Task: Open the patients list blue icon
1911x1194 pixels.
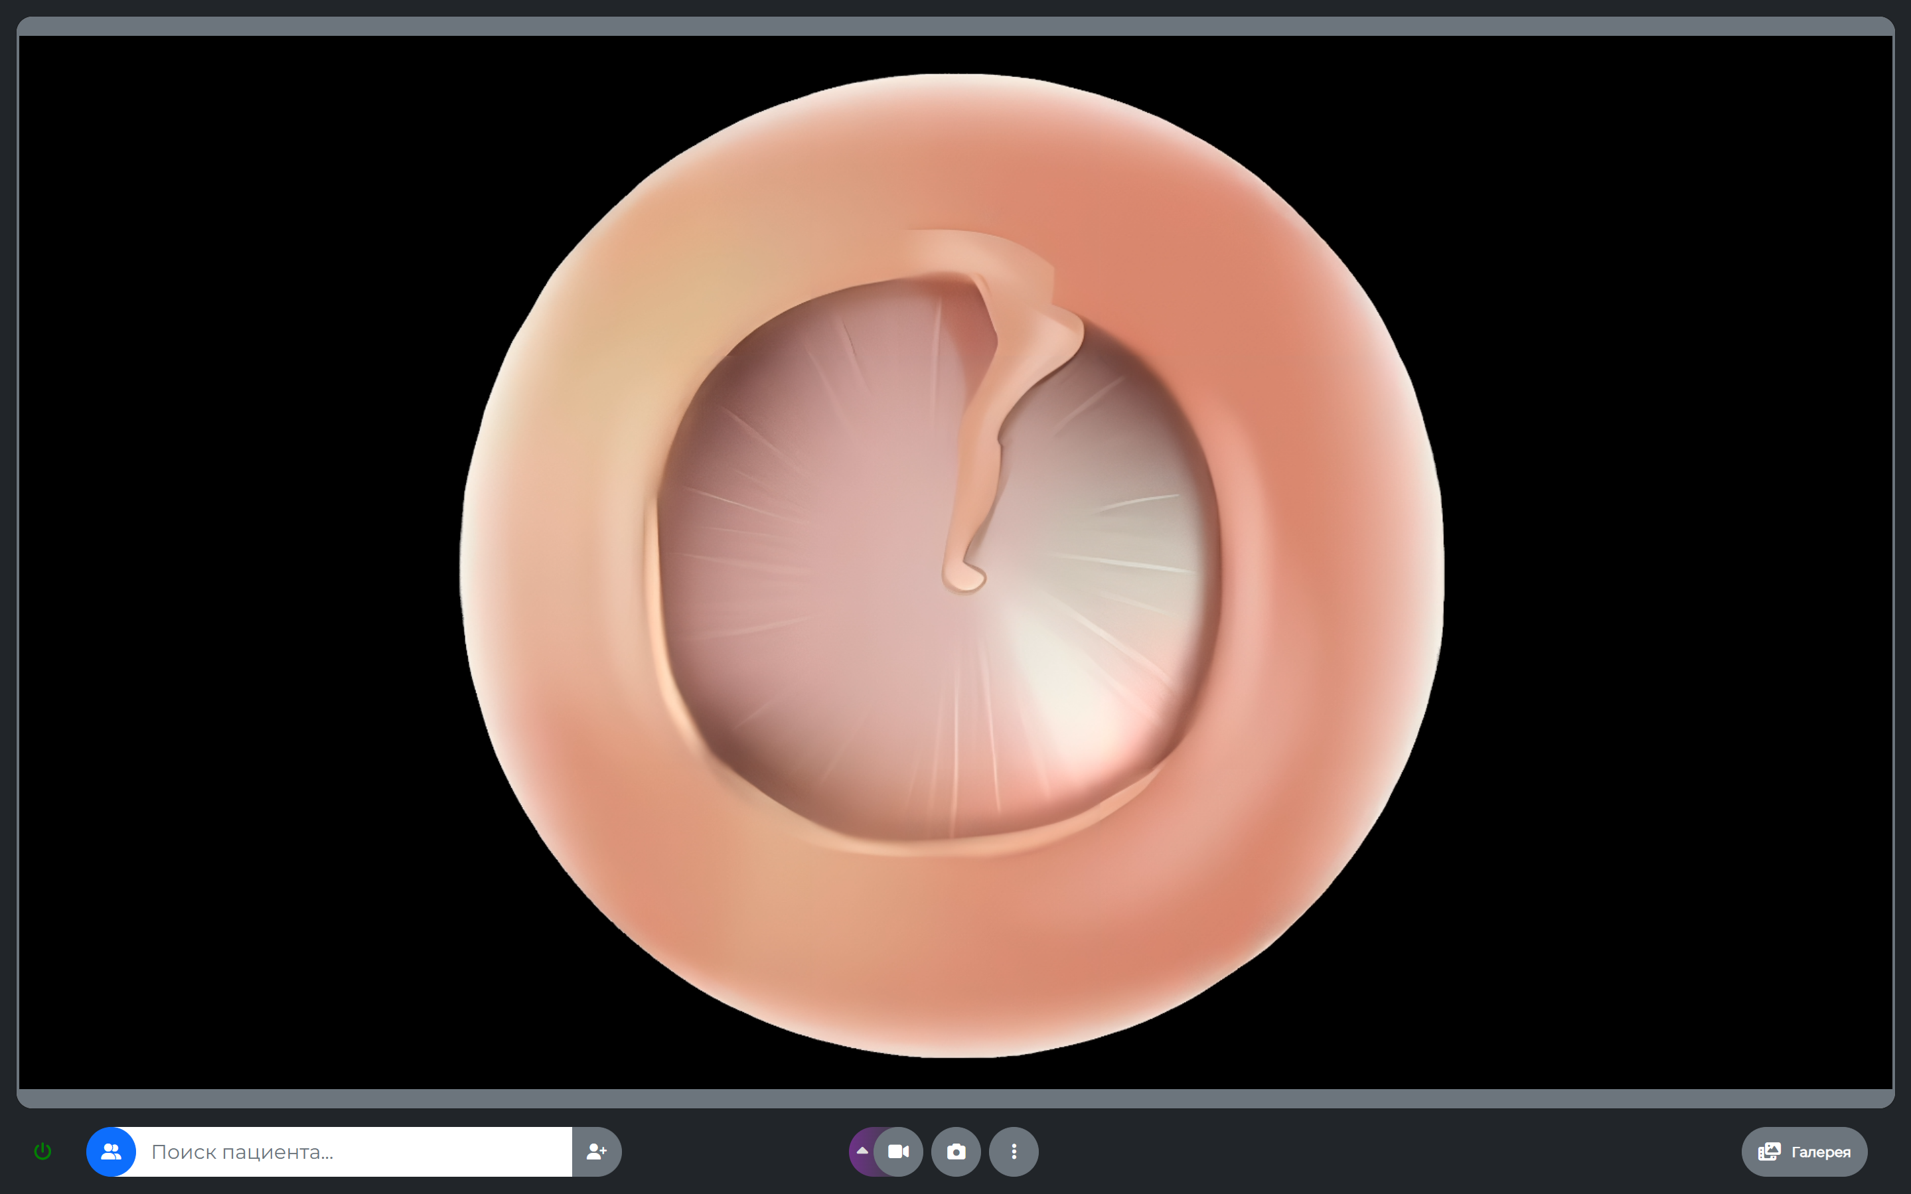Action: pos(112,1152)
